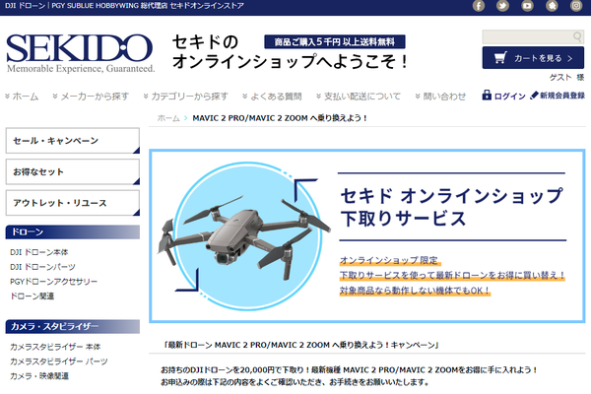Select the ドローン category header
The image size is (591, 394).
point(72,231)
